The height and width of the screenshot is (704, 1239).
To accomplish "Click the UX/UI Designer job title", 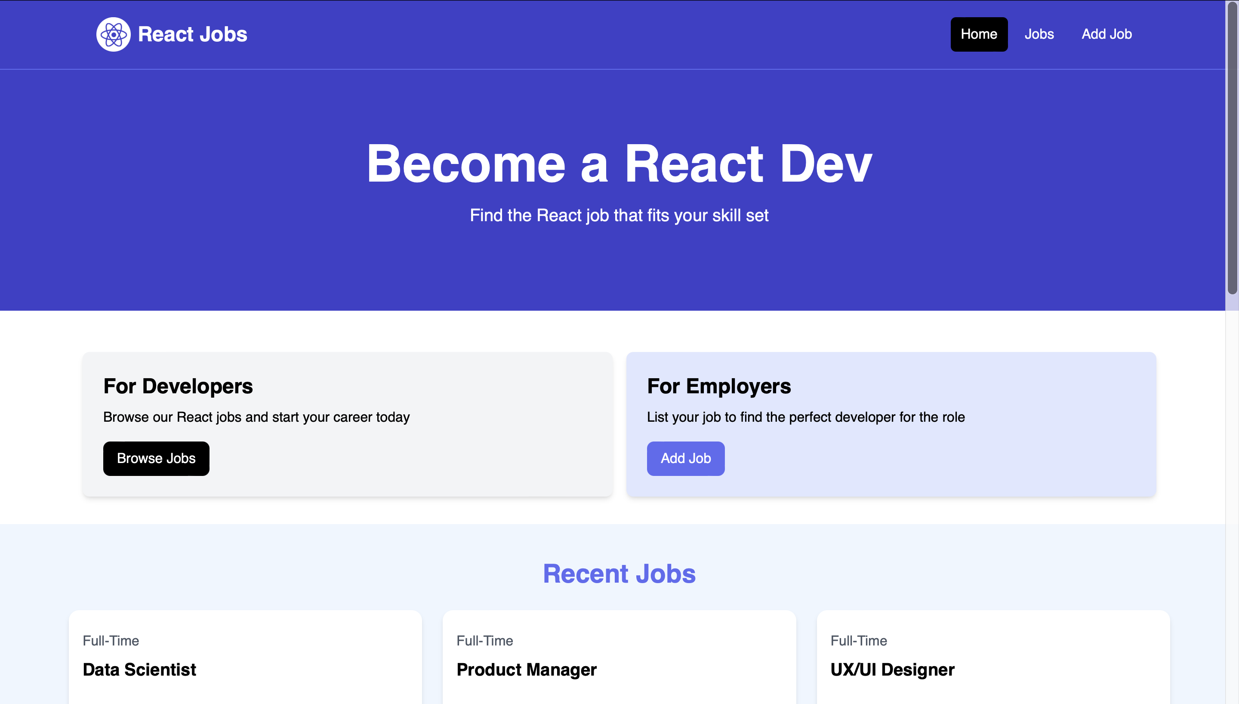I will 893,670.
